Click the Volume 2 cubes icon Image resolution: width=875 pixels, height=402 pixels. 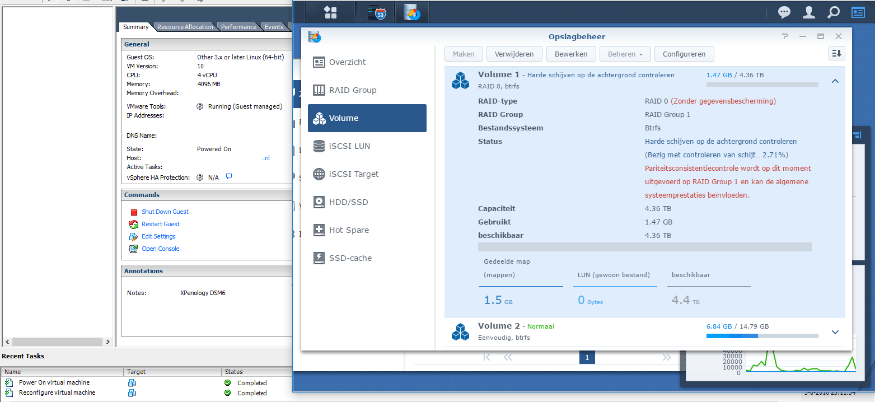coord(460,331)
